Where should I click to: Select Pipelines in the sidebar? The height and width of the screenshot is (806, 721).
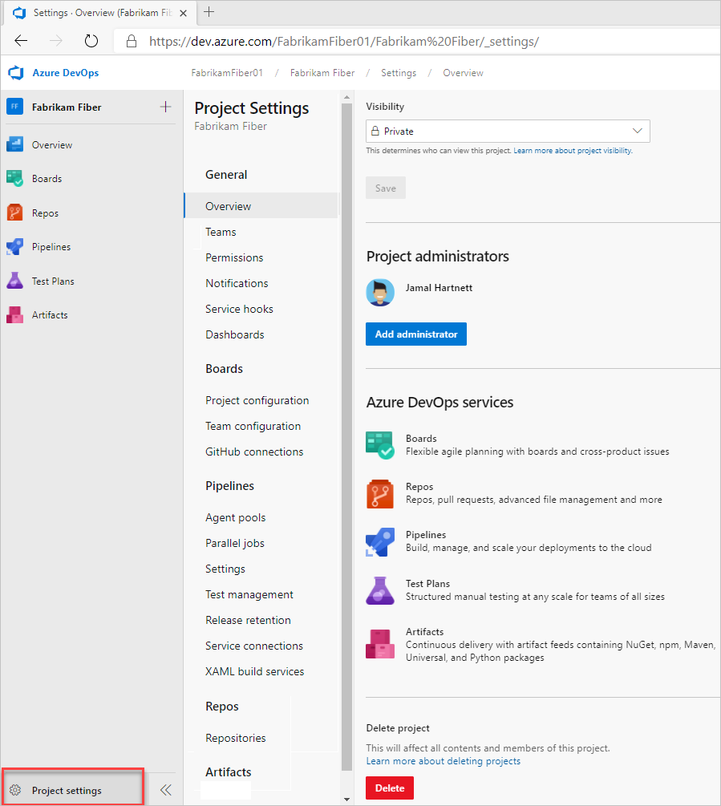tap(52, 246)
